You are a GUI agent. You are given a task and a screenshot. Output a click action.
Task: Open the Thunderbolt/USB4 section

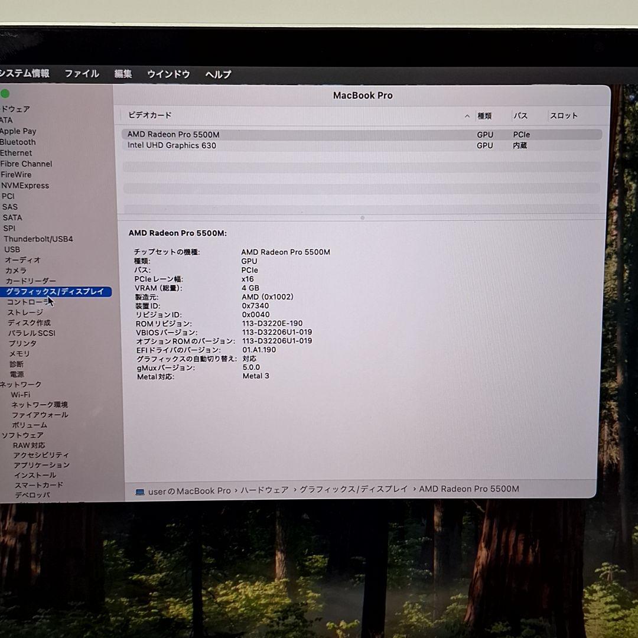[x=38, y=239]
